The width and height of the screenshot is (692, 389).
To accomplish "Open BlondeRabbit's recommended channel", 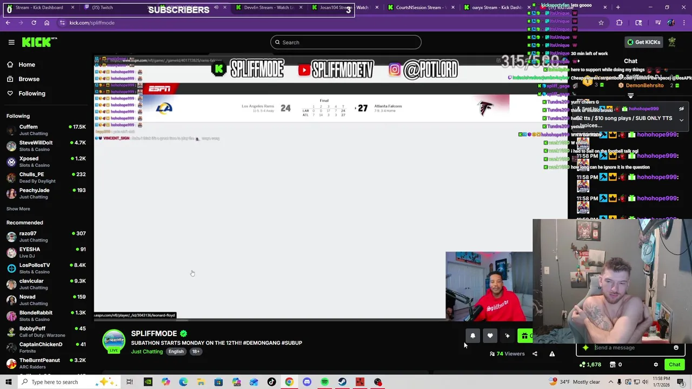I will pos(46,316).
